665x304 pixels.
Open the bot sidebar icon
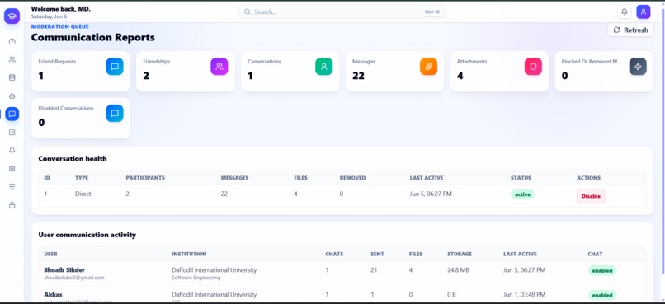click(12, 96)
